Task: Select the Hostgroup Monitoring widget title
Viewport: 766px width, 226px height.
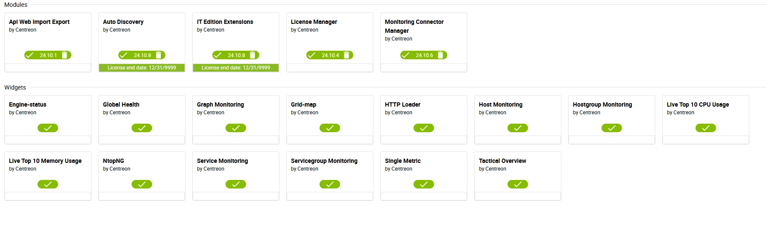Action: [602, 104]
